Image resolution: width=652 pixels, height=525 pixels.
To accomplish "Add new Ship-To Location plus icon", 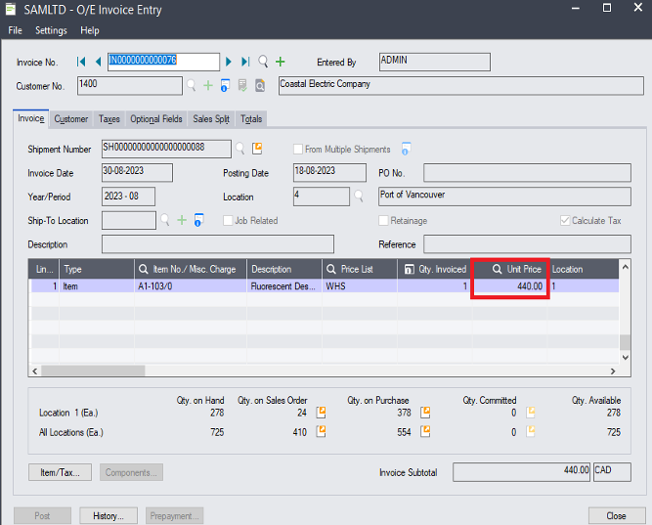I will point(182,220).
